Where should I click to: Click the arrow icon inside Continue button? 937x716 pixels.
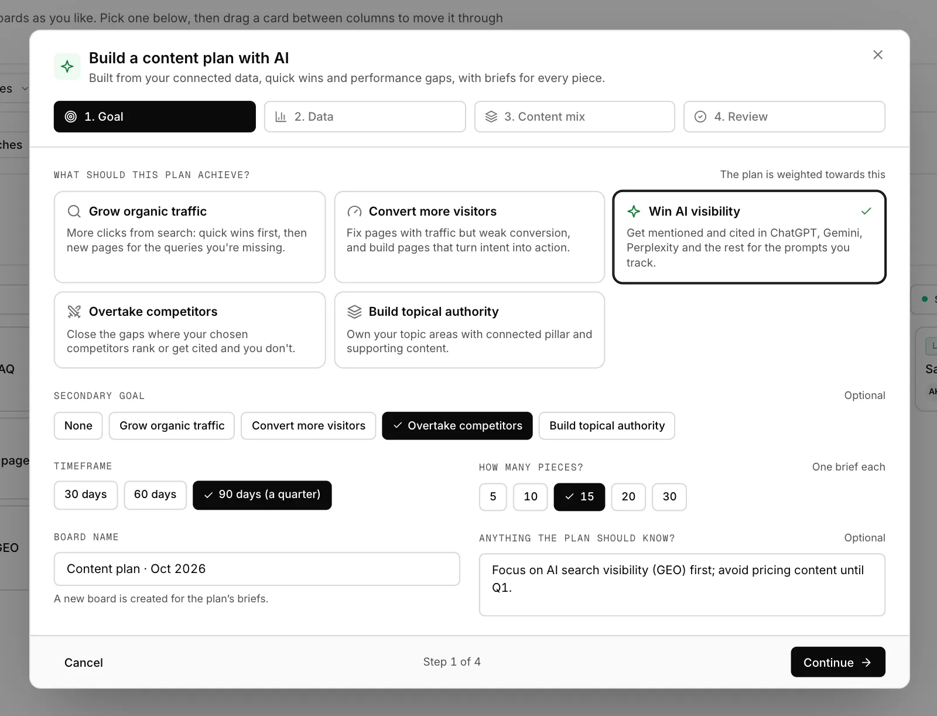[x=867, y=663]
